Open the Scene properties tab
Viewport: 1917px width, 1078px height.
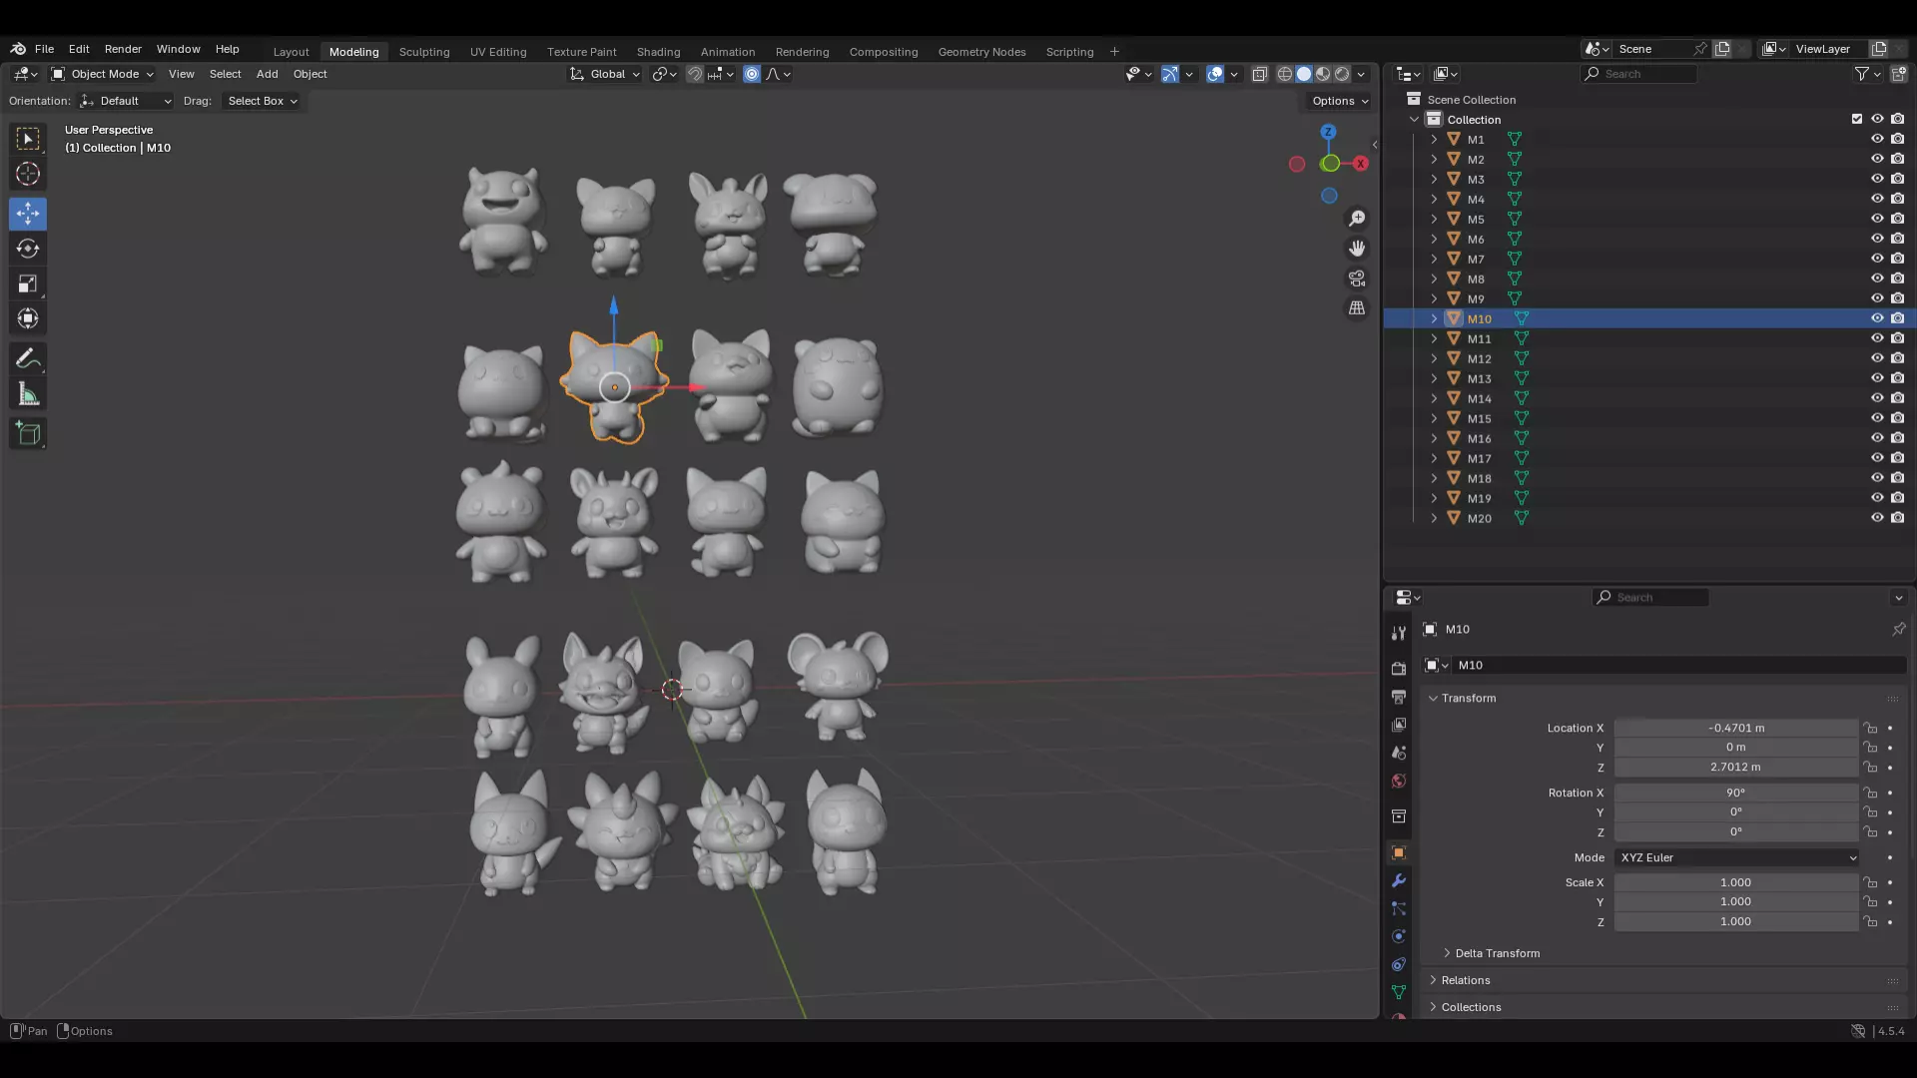click(1399, 753)
